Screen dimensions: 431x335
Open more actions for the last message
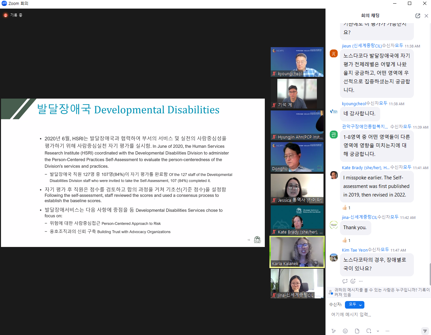pyautogui.click(x=361, y=281)
